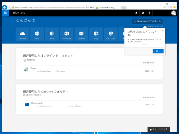
Task: Launch the Sway app tile
Action: [x=96, y=34]
